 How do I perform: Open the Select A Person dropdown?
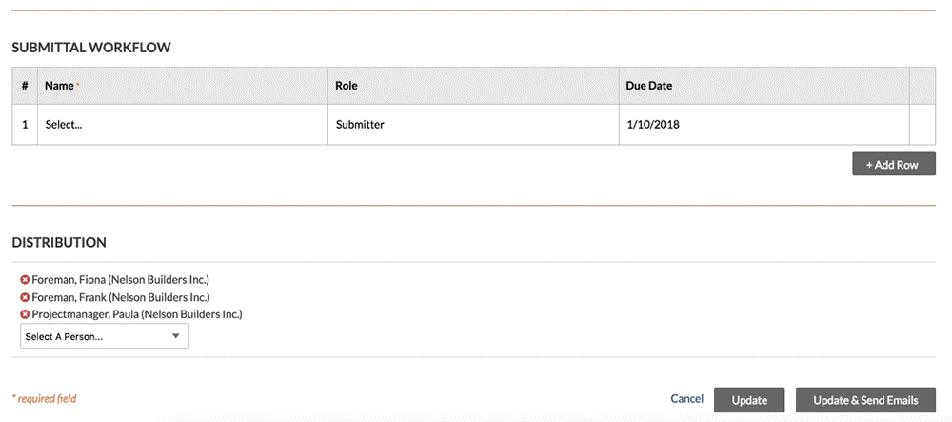click(104, 336)
